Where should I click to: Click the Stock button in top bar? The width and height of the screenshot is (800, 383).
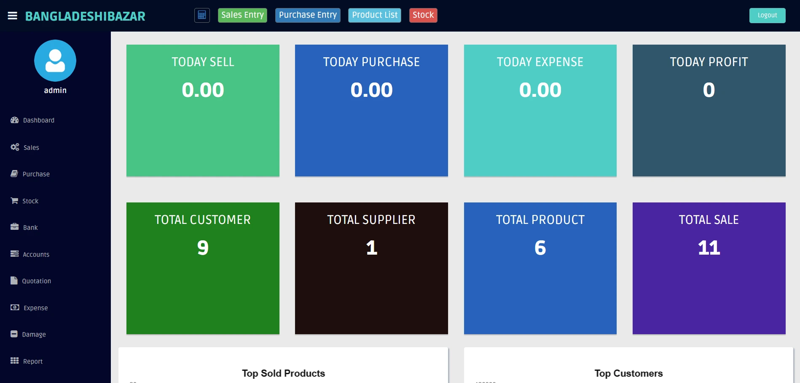pyautogui.click(x=423, y=15)
